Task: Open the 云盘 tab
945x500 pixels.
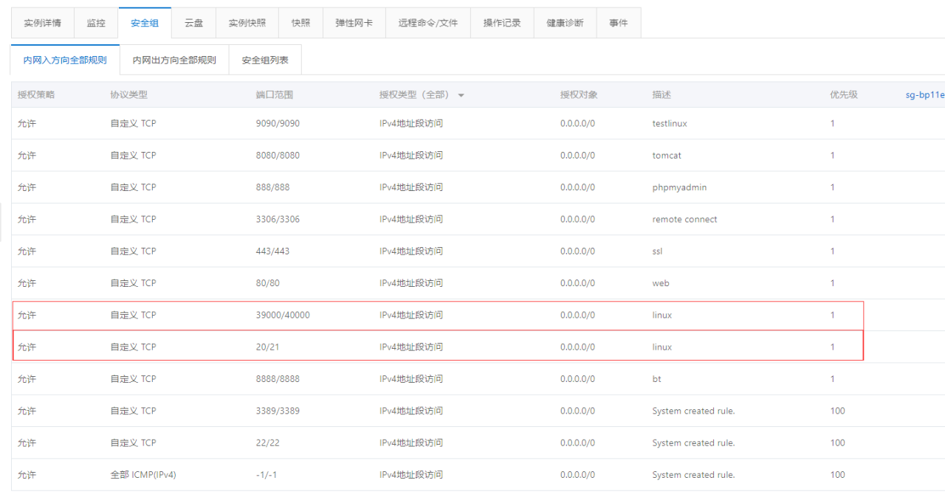Action: tap(193, 23)
